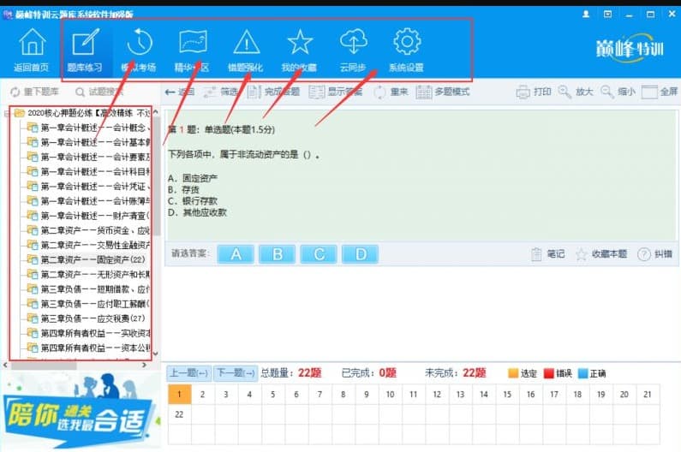Click horizontal scrollbar left arrow
This screenshot has width=681, height=452.
[x=5, y=366]
